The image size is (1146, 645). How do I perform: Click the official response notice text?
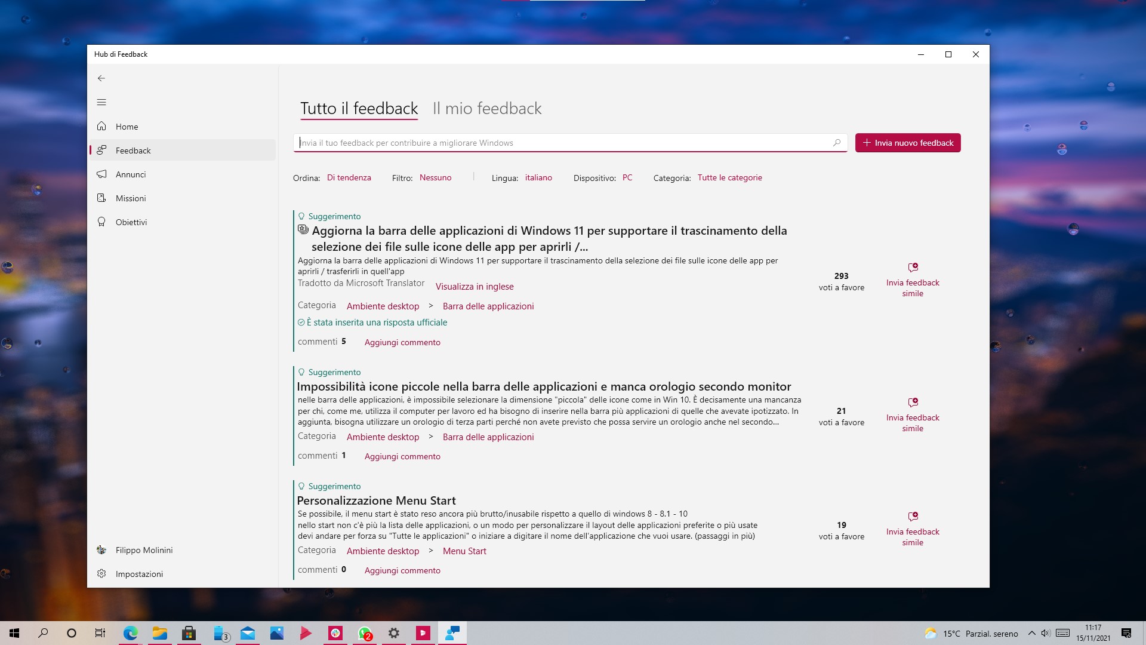tap(377, 322)
